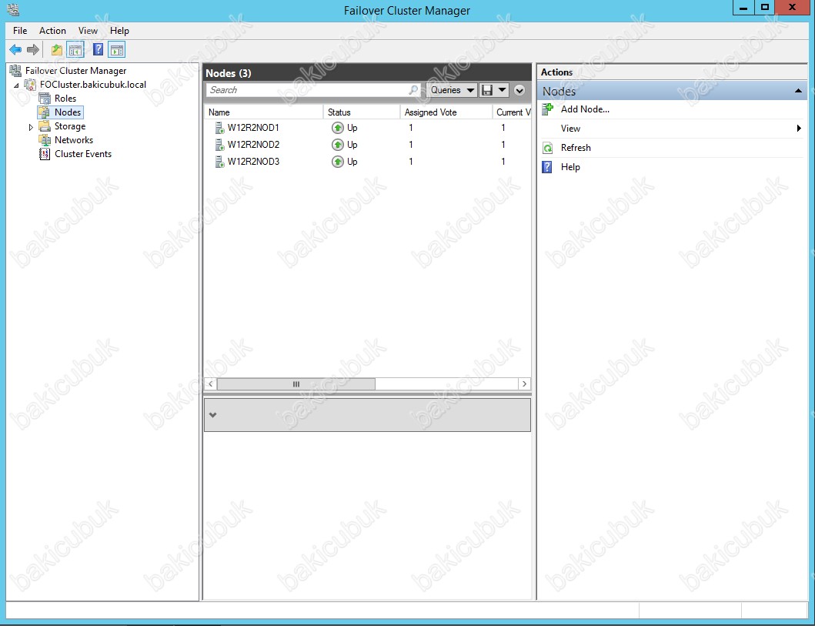Click the magnifier icon in the Search box
Viewport: 815px width, 626px height.
tap(413, 90)
